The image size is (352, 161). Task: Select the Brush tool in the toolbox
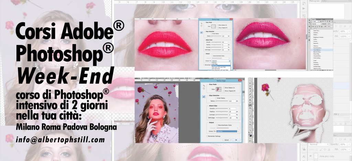coord(250,97)
